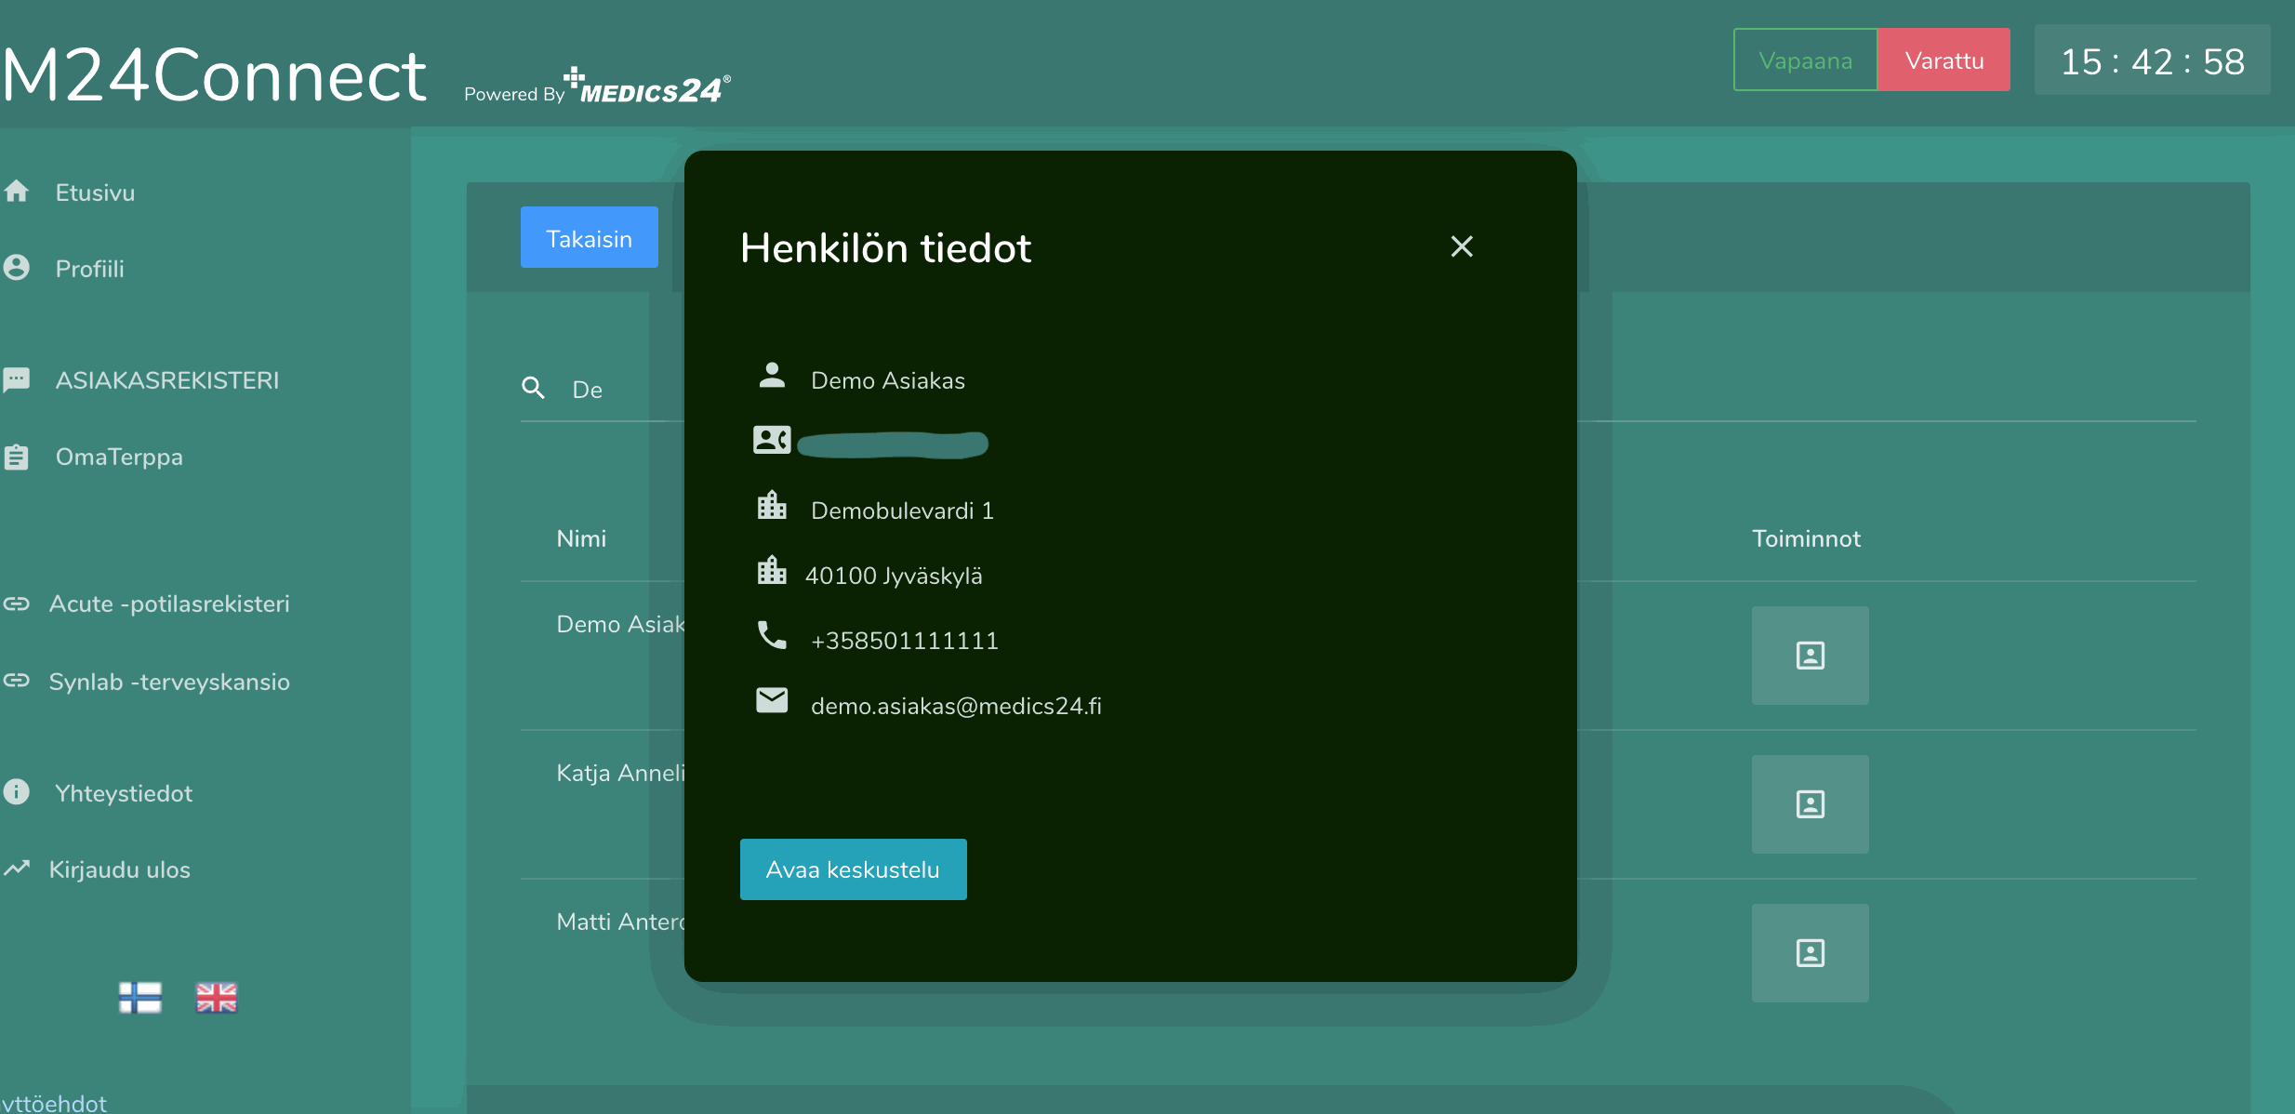The height and width of the screenshot is (1114, 2295).
Task: Click the Nimi column header
Action: coord(581,538)
